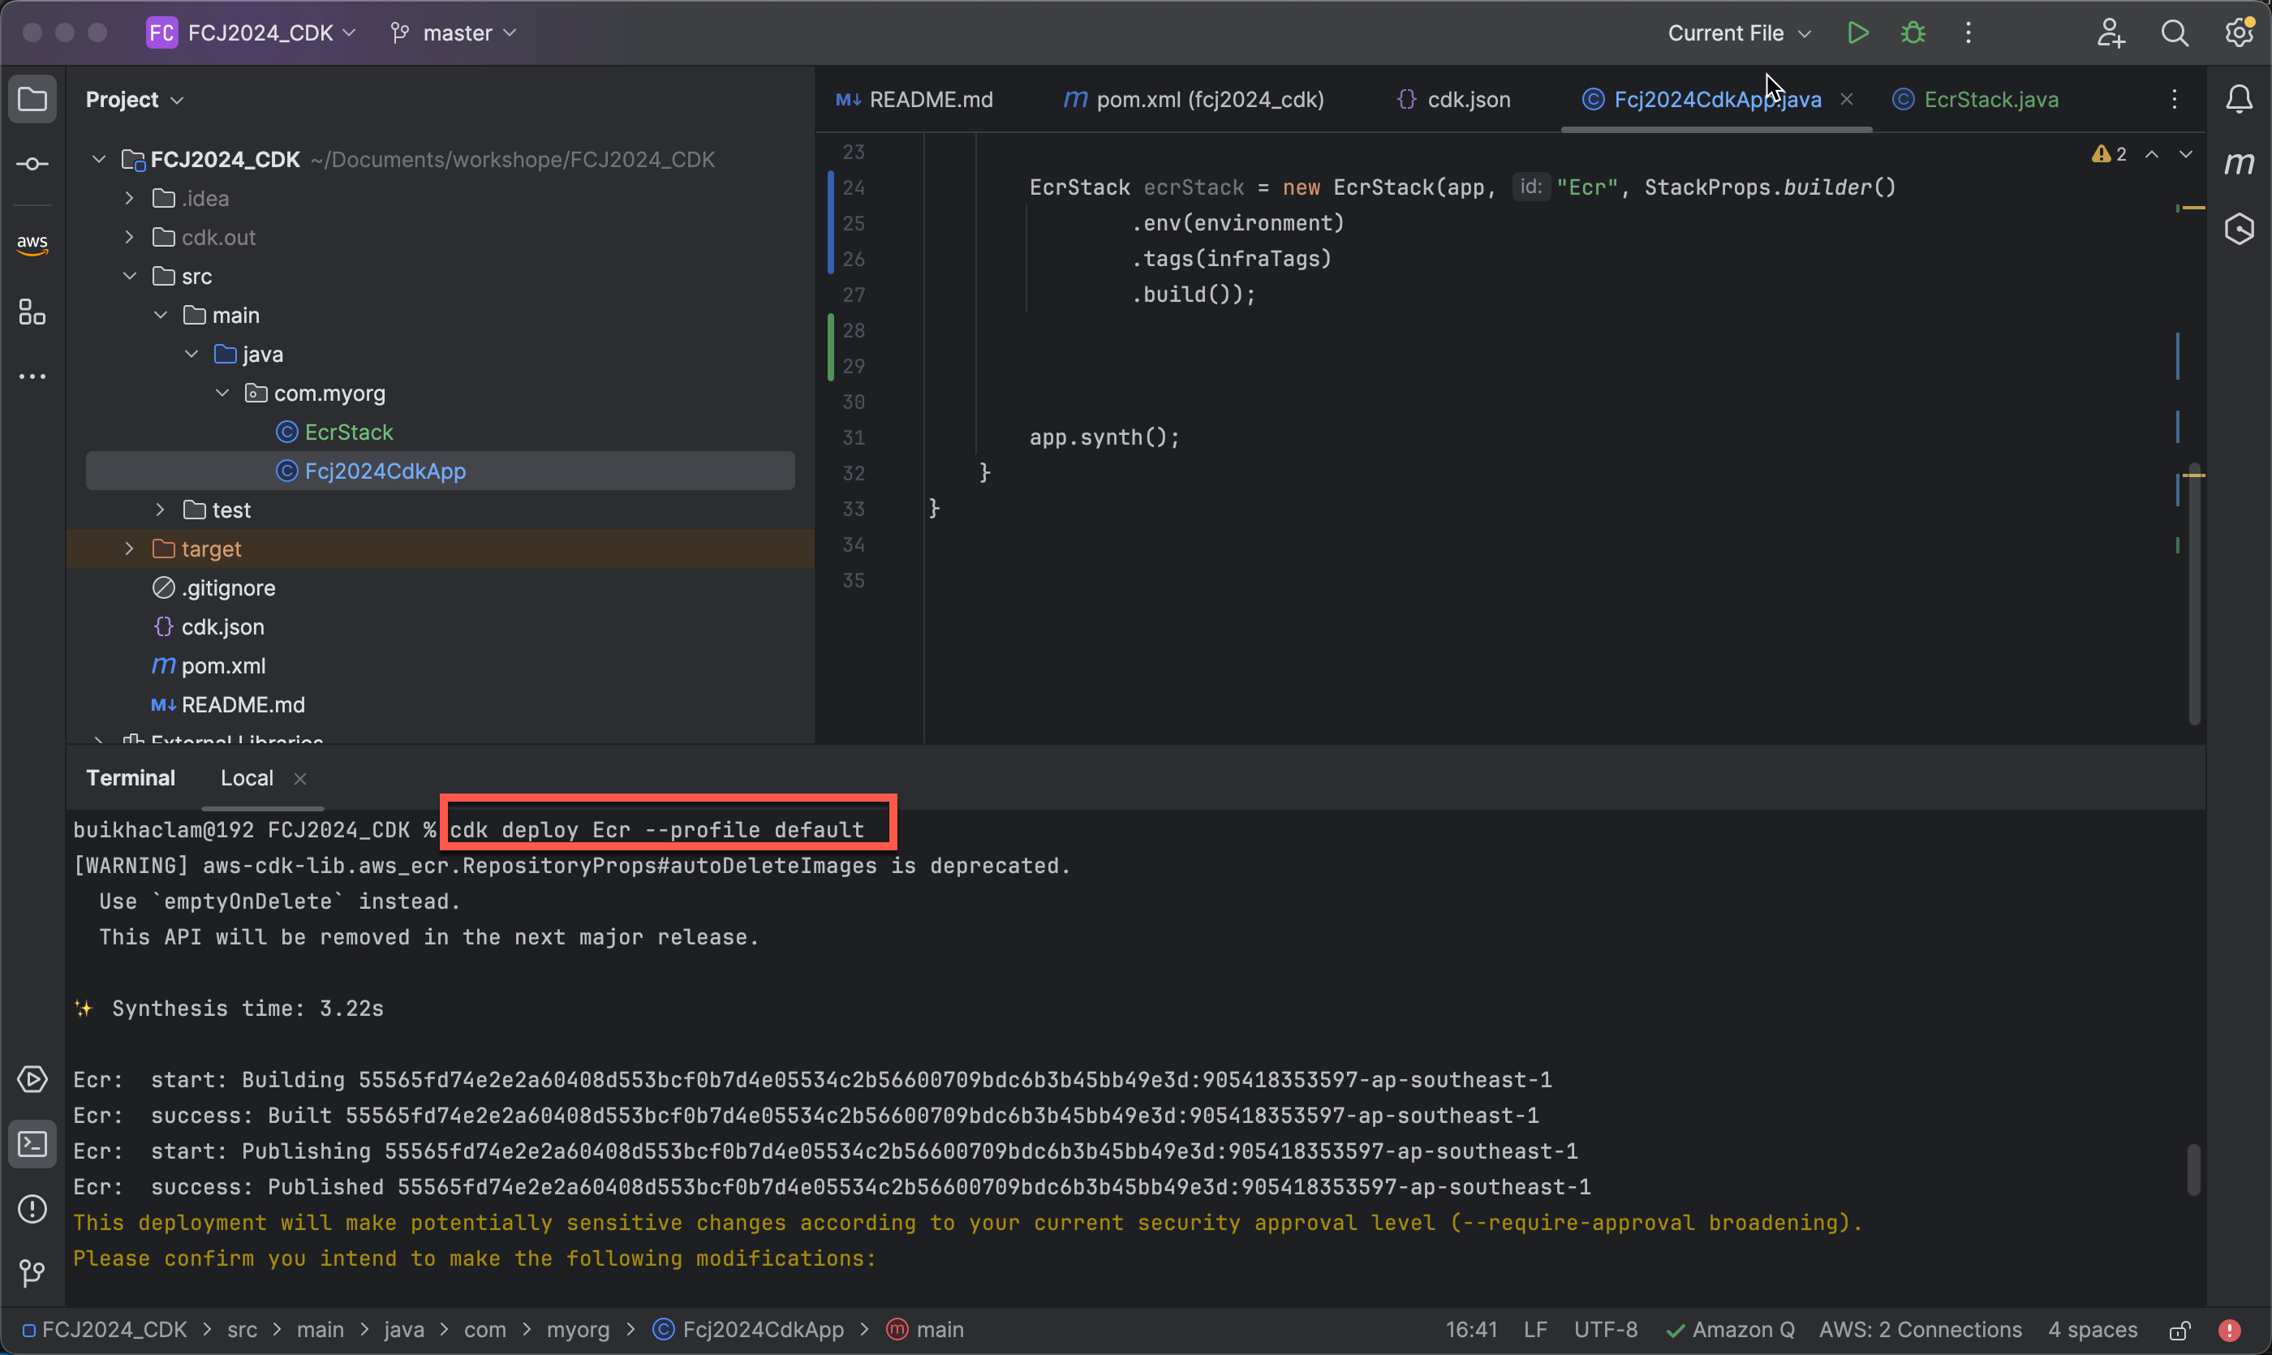The height and width of the screenshot is (1355, 2272).
Task: Show more tool windows ellipsis
Action: (x=32, y=376)
